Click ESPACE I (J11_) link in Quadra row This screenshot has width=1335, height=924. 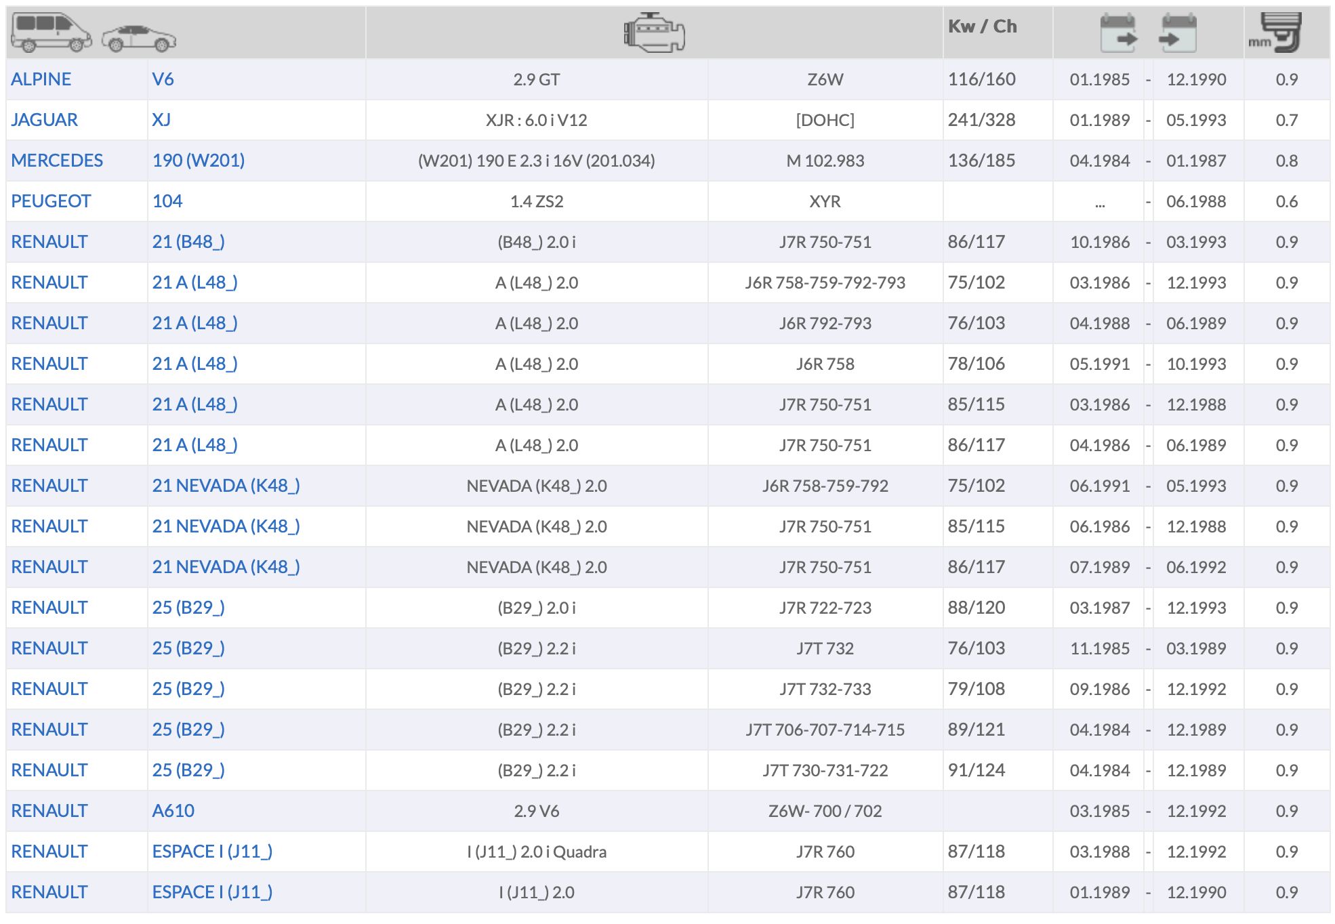tap(212, 852)
